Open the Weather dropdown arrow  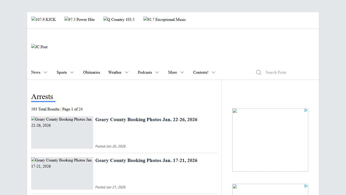[x=127, y=72]
